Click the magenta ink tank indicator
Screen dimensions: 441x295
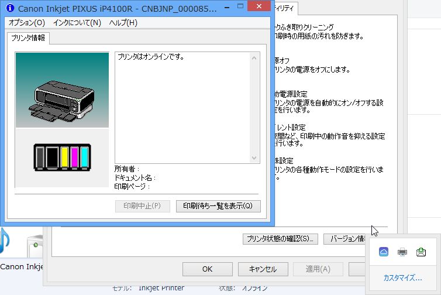74,158
